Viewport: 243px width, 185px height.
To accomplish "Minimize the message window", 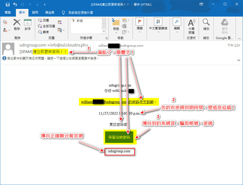I will coord(213,4).
